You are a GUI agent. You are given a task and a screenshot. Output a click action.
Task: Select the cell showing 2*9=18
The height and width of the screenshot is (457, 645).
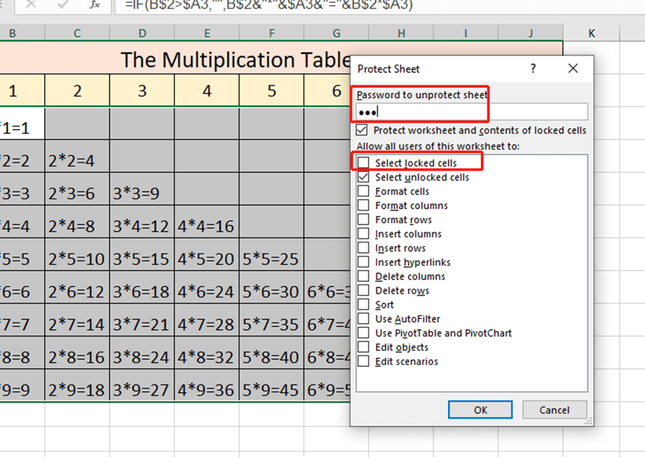pos(77,385)
